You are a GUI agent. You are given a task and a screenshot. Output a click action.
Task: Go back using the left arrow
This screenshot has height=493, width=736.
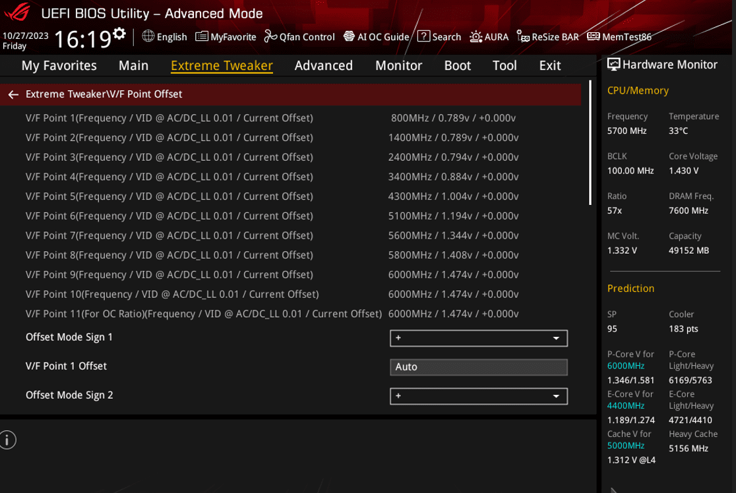coord(13,95)
